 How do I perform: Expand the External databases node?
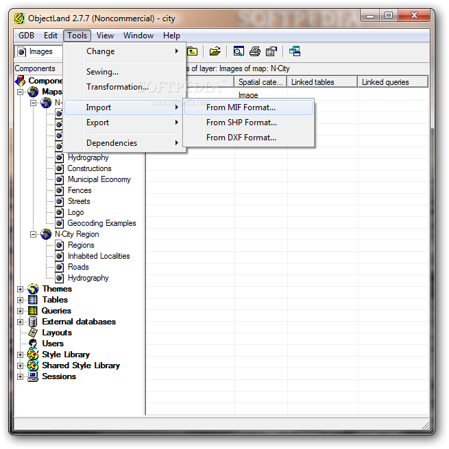pyautogui.click(x=20, y=322)
